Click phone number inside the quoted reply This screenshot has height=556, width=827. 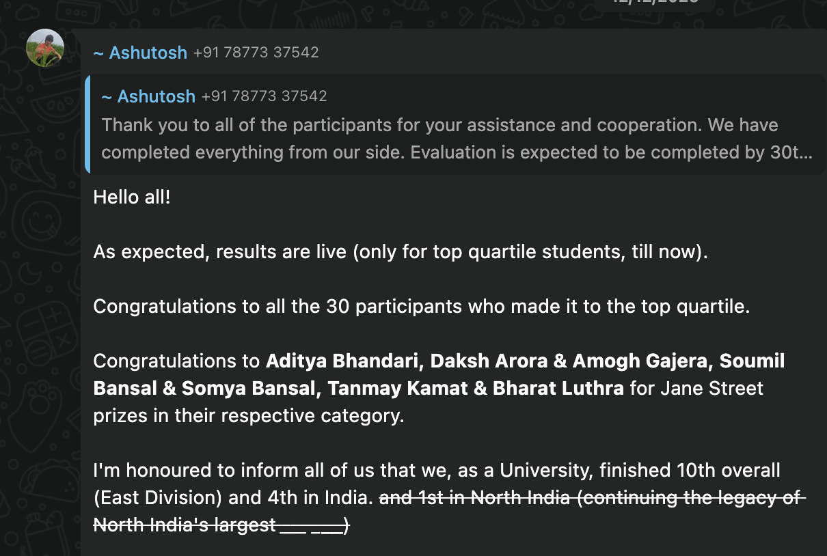coord(264,96)
